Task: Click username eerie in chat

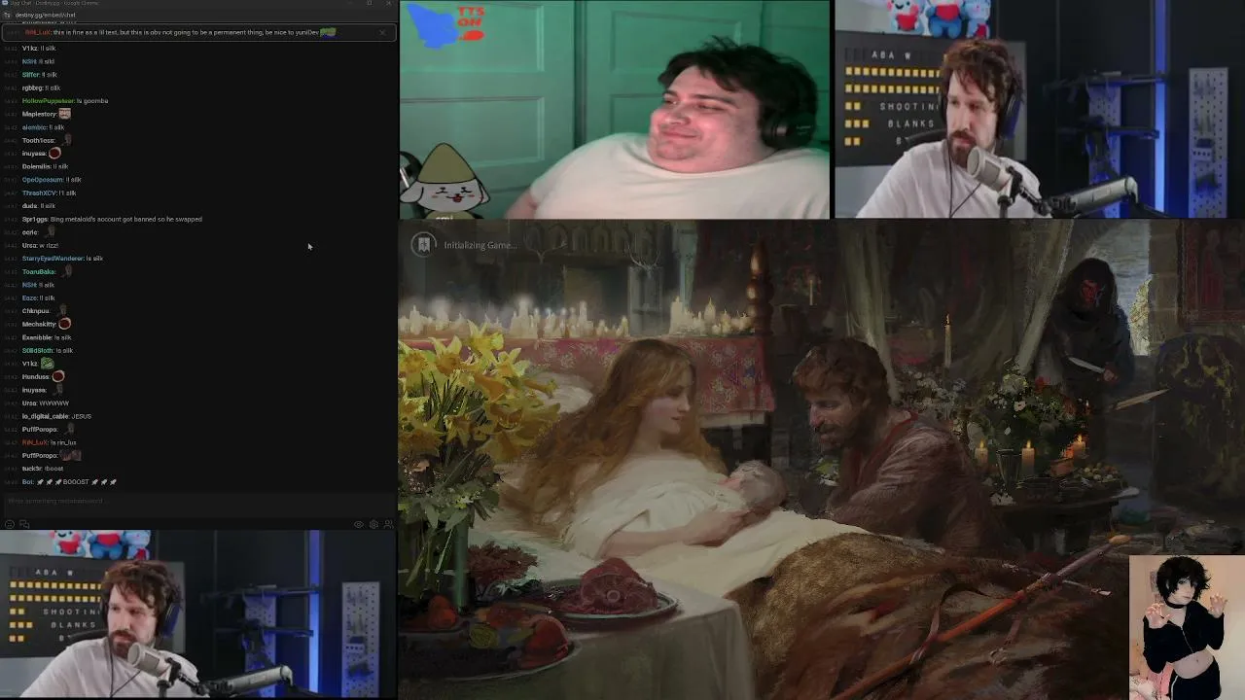Action: [30, 232]
